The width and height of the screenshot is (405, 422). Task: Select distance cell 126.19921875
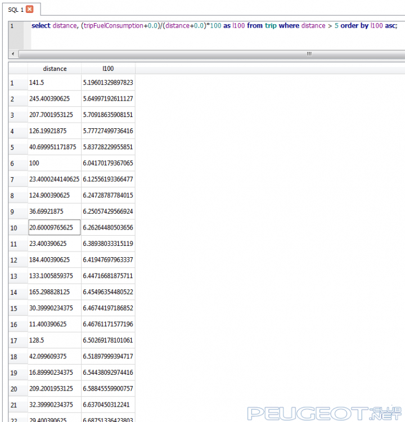pyautogui.click(x=55, y=131)
